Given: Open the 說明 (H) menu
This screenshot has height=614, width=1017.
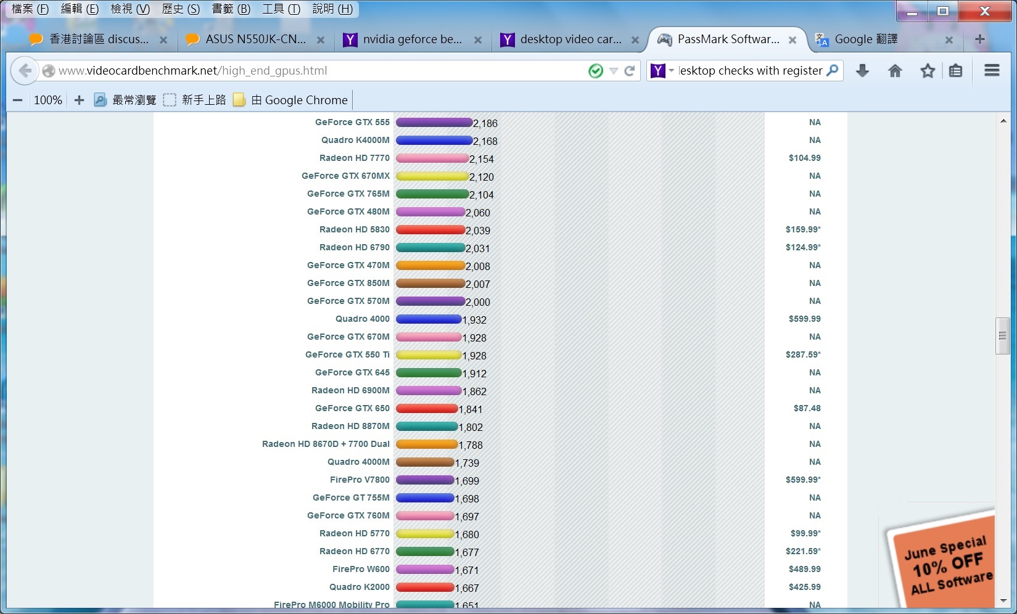Looking at the screenshot, I should click(332, 9).
